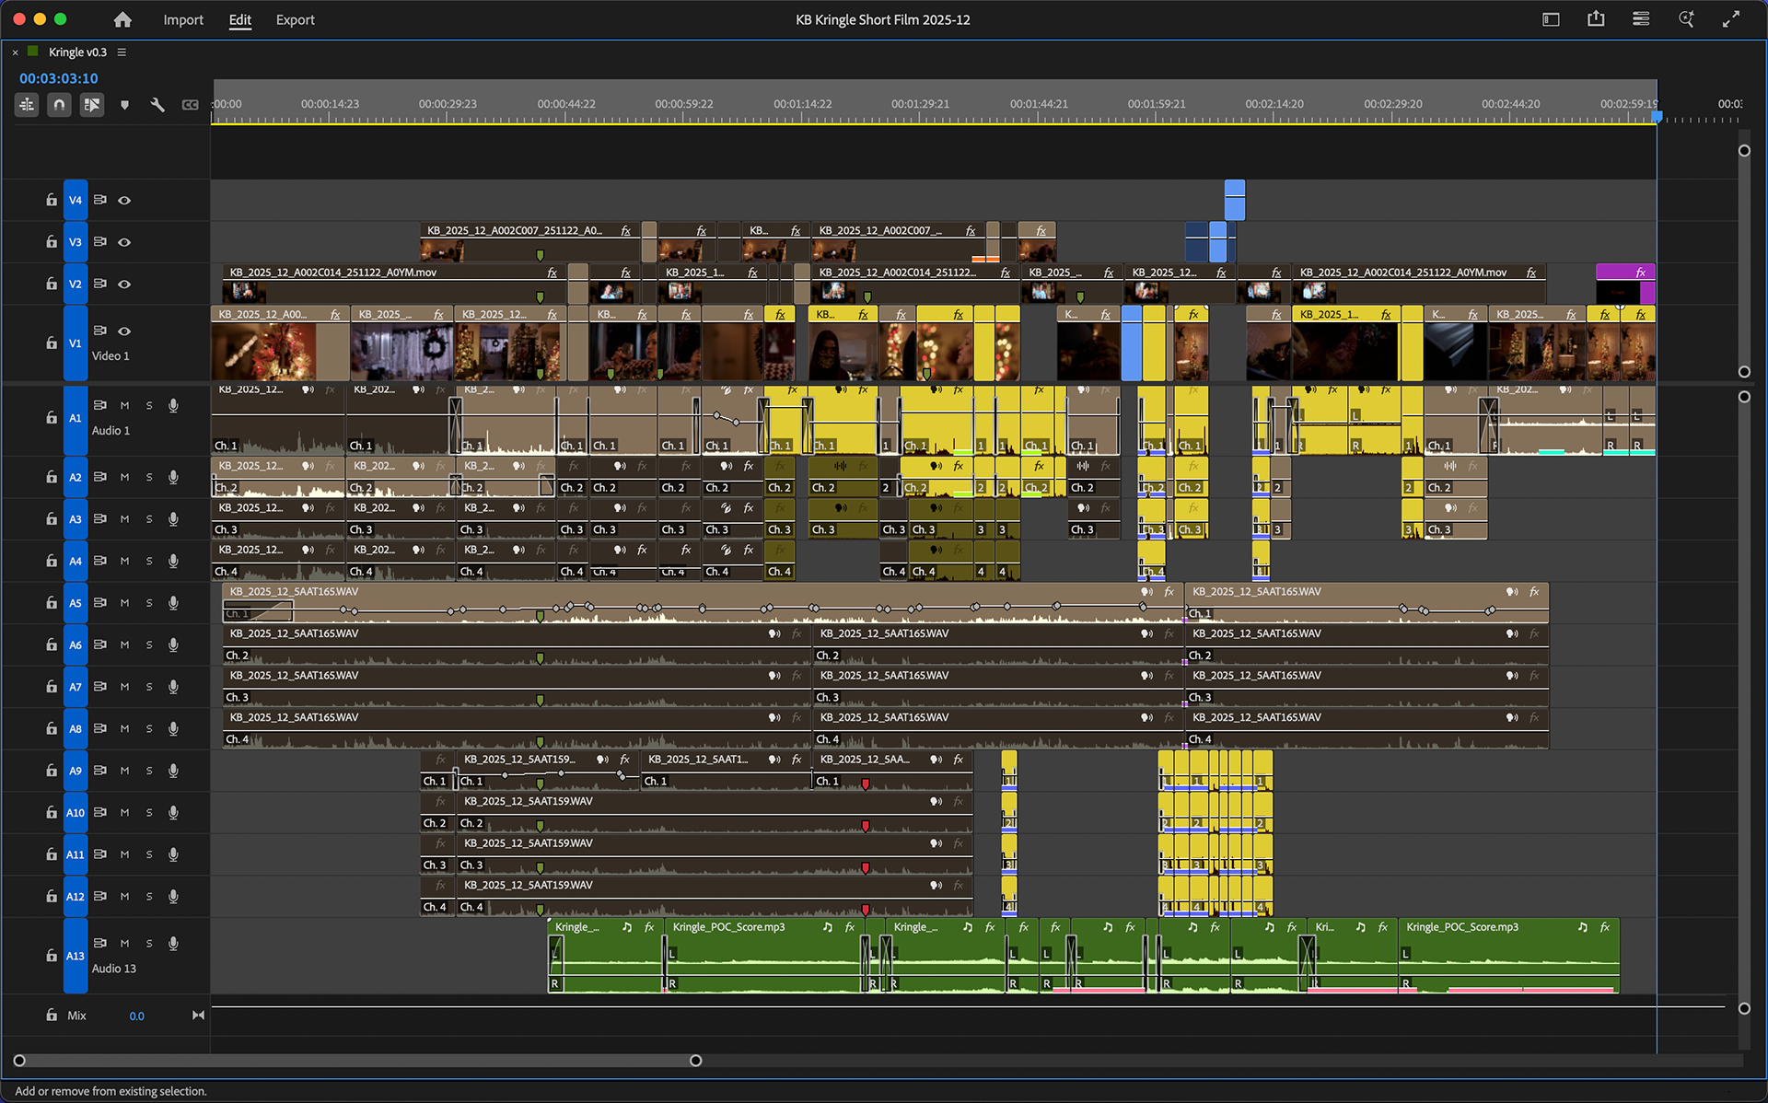The image size is (1768, 1103).
Task: Select the blue clip on track V4
Action: click(x=1235, y=200)
